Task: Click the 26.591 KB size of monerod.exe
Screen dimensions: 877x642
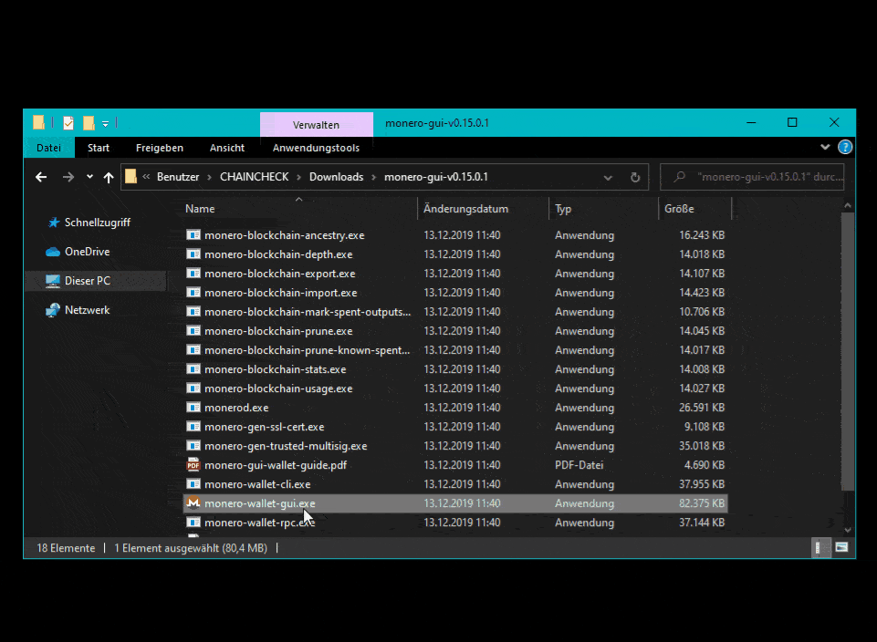Action: pos(702,408)
